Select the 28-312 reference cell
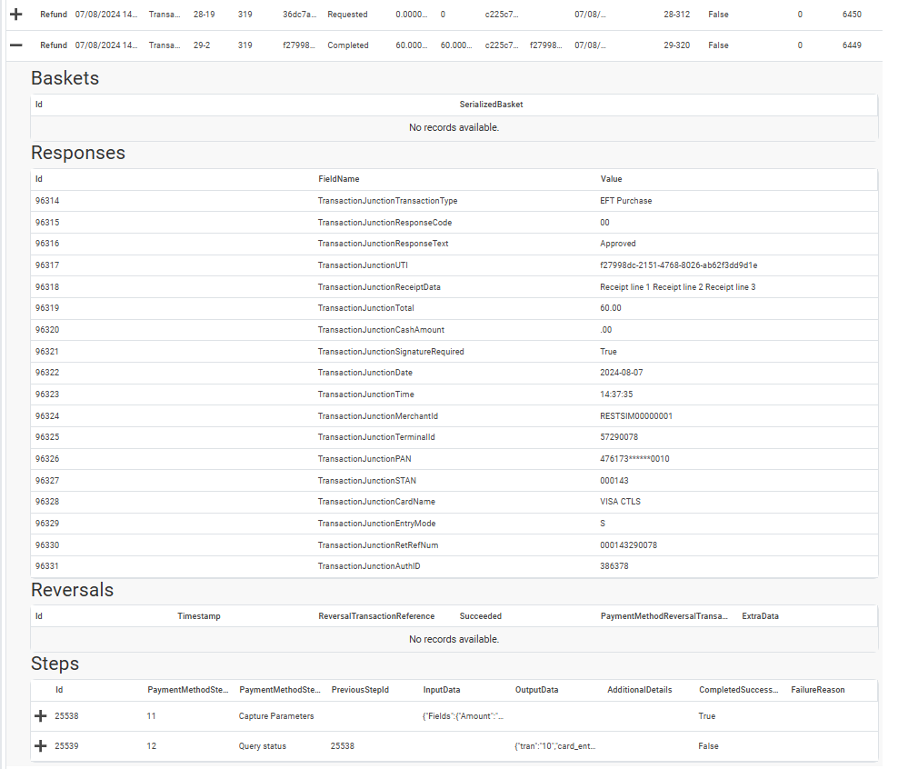 pos(677,15)
